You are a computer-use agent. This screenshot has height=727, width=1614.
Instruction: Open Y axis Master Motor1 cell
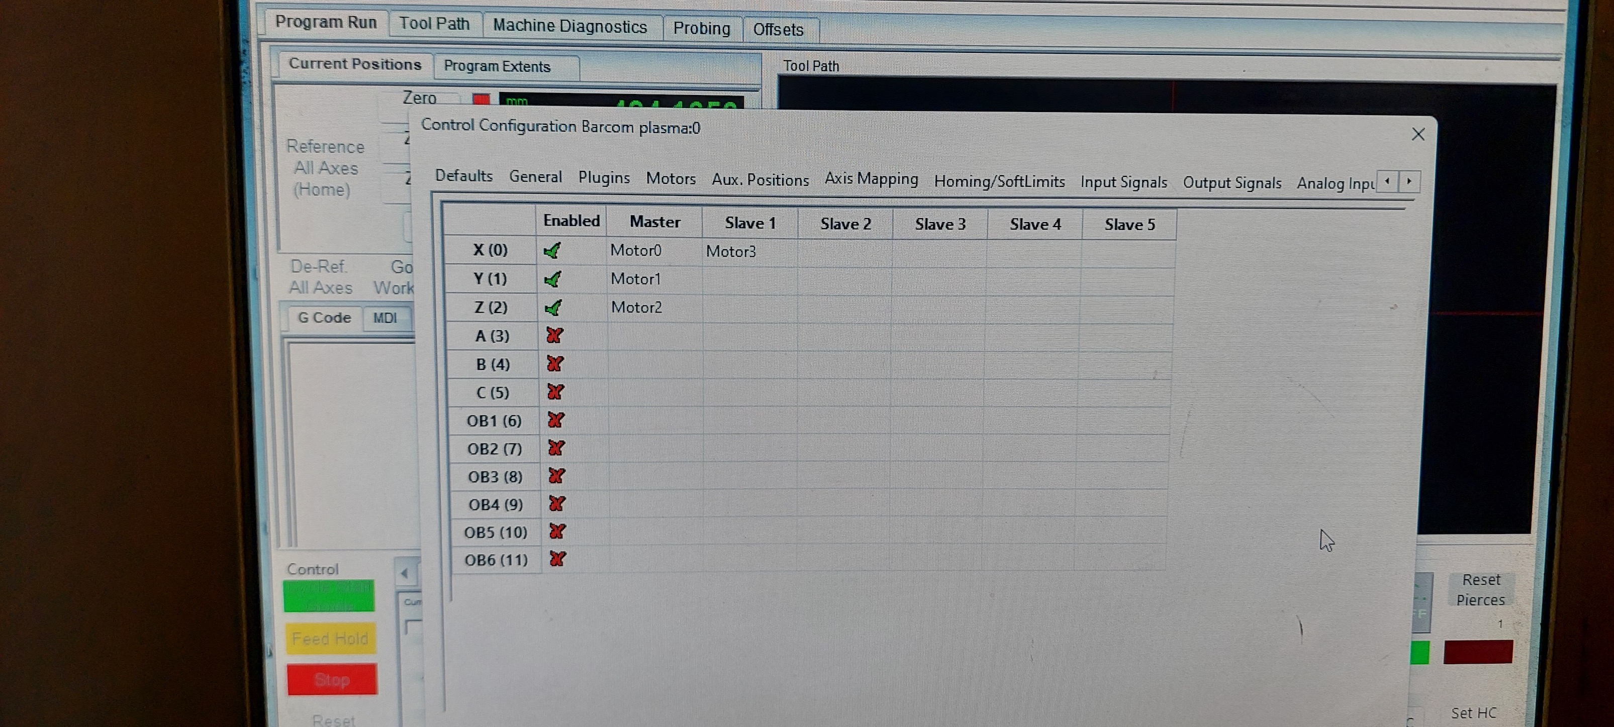tap(635, 279)
